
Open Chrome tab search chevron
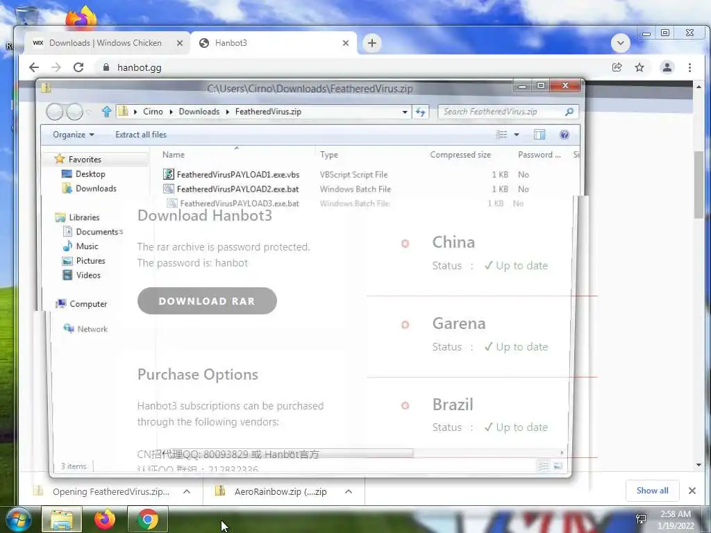tap(620, 43)
